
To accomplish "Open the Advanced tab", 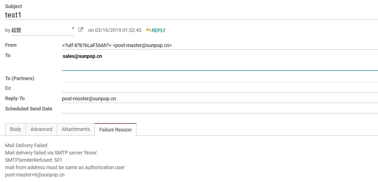I will click(41, 129).
